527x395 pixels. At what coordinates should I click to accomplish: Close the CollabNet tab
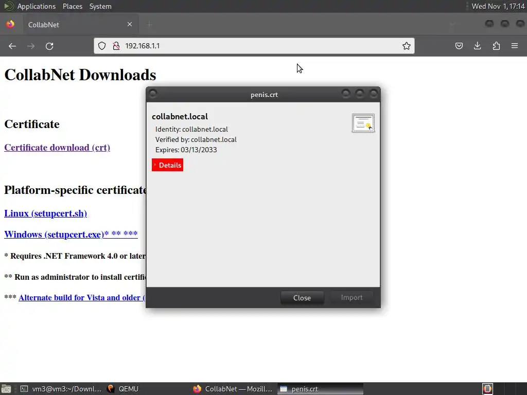point(129,24)
